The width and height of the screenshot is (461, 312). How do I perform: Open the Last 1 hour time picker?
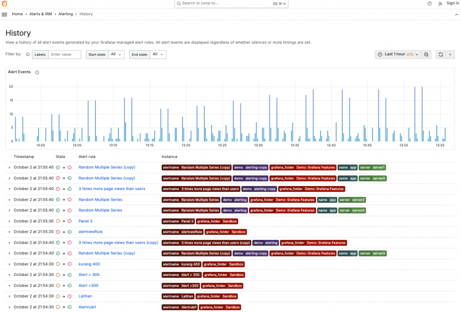click(x=398, y=54)
